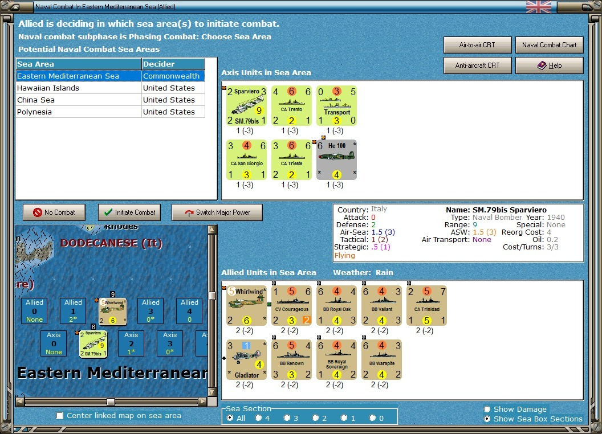Select the SM.79bis Sparviero bomber counter in Axis units
Viewport: 602px width, 434px height.
246,105
